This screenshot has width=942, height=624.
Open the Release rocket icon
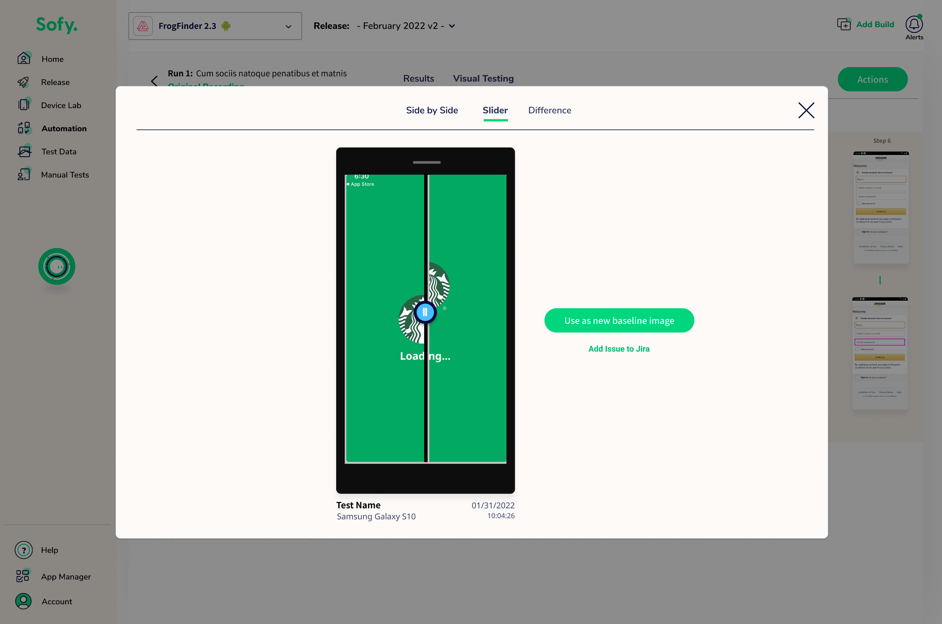24,82
